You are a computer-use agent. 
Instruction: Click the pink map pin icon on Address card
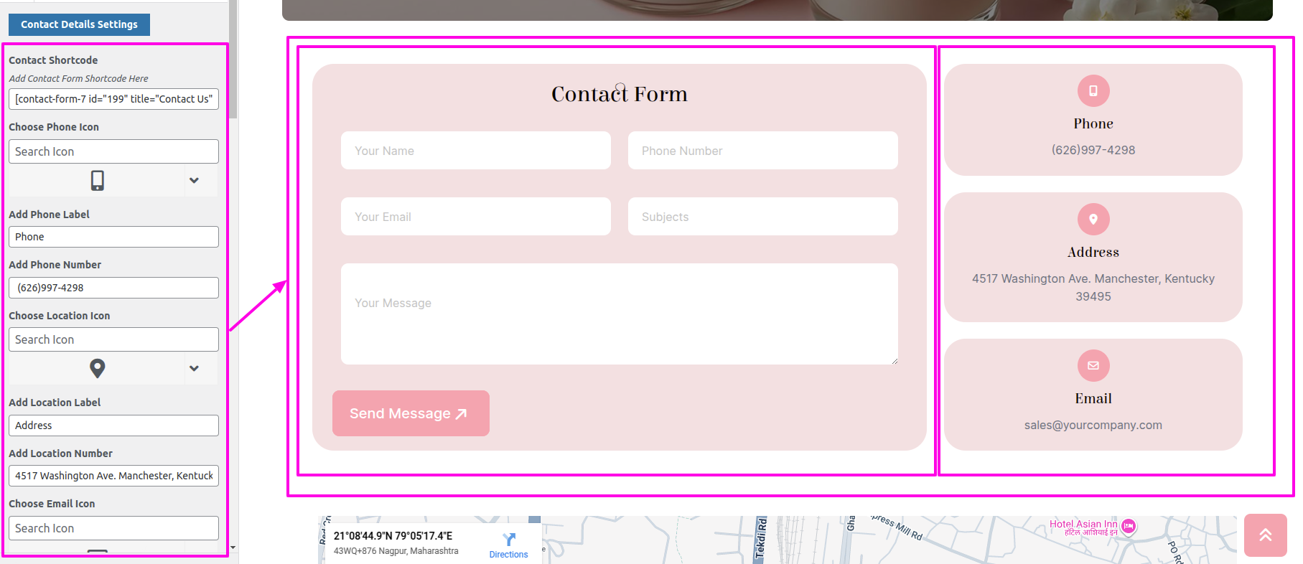point(1093,220)
